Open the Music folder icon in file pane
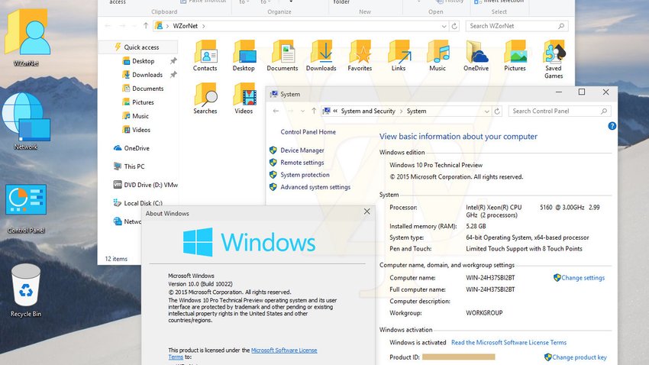 click(x=438, y=56)
